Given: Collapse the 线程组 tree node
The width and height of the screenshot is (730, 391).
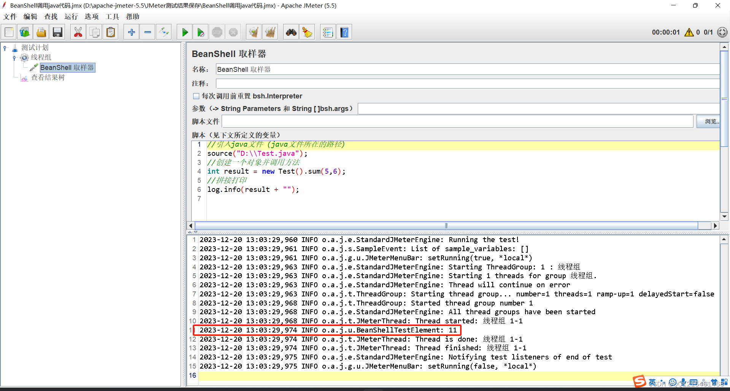Looking at the screenshot, I should (x=14, y=58).
